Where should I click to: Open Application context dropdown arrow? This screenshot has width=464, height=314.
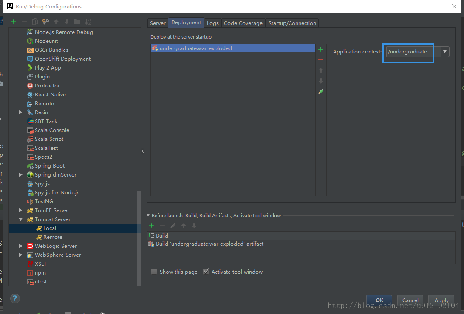coord(445,52)
